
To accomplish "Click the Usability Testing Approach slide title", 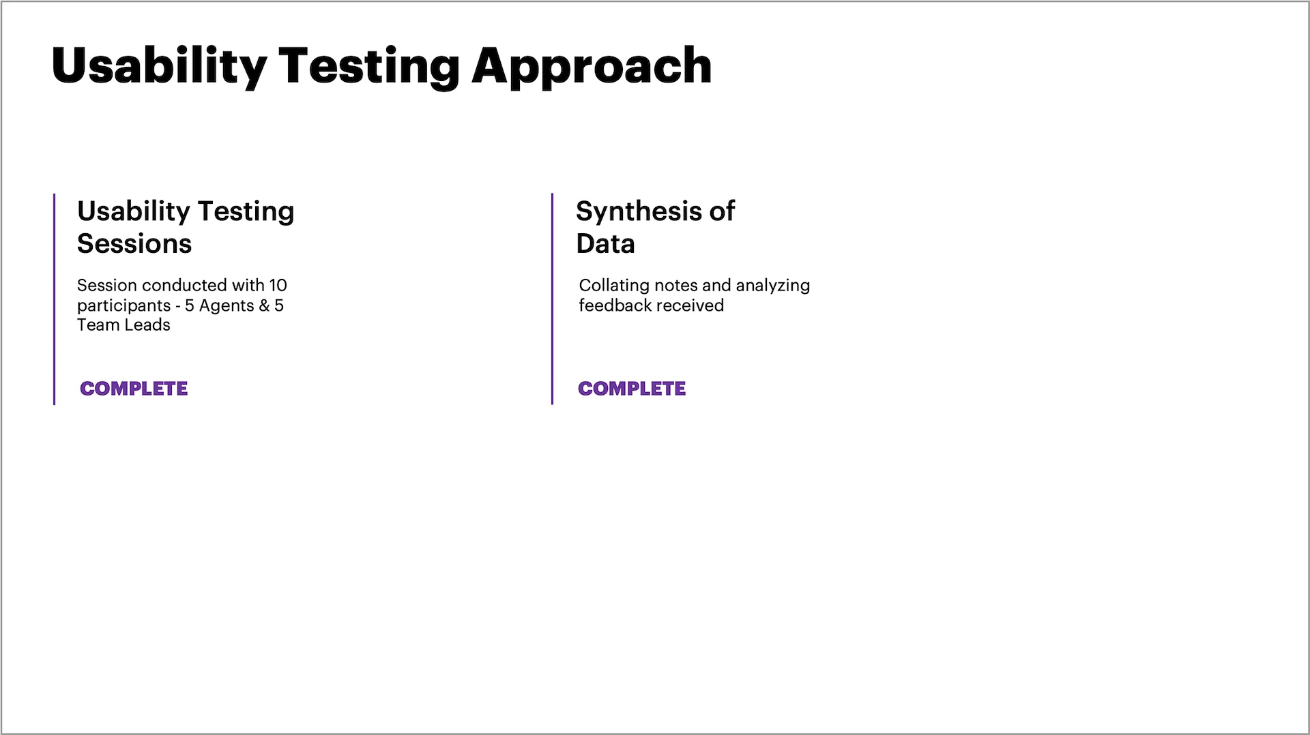I will pyautogui.click(x=381, y=67).
